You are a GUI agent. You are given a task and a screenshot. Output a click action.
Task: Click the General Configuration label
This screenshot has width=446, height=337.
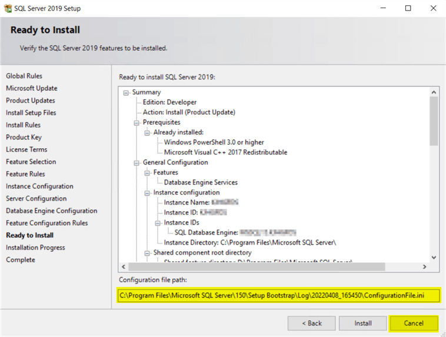click(175, 162)
